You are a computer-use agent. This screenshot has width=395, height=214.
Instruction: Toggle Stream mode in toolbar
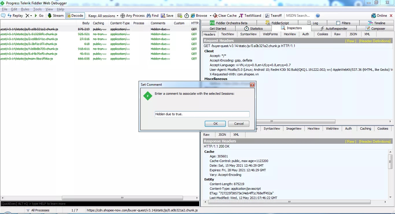coord(56,16)
